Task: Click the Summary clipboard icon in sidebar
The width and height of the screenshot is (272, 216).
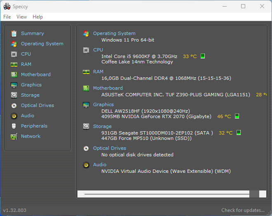Action: tap(14, 34)
